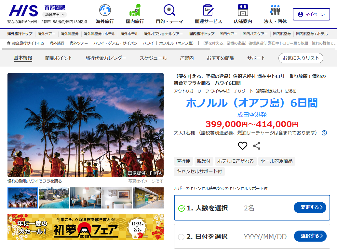Add tour to favorites with heart icon
The image size is (337, 252).
pyautogui.click(x=242, y=146)
